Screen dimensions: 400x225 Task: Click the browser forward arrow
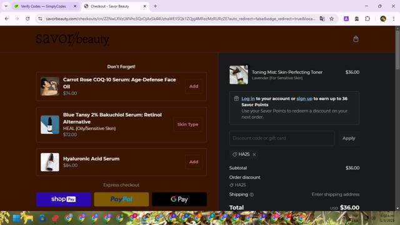click(x=17, y=19)
